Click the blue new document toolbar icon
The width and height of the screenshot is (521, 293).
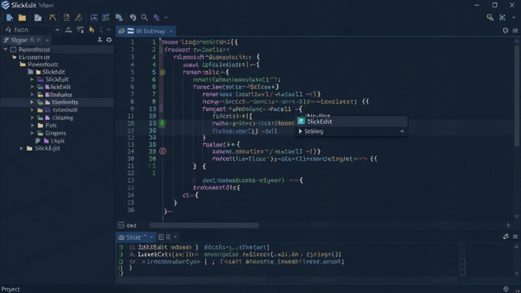click(x=9, y=18)
